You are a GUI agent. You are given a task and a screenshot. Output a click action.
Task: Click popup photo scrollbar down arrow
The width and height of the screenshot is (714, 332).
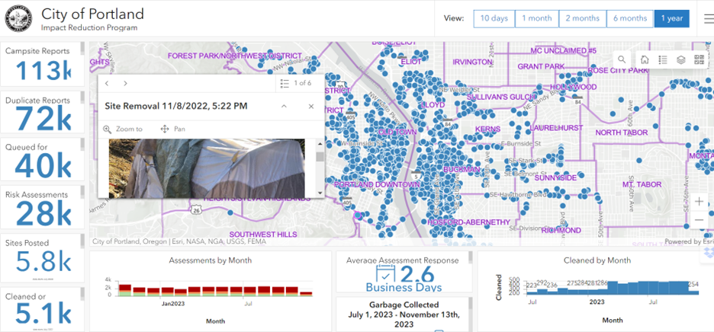(320, 193)
